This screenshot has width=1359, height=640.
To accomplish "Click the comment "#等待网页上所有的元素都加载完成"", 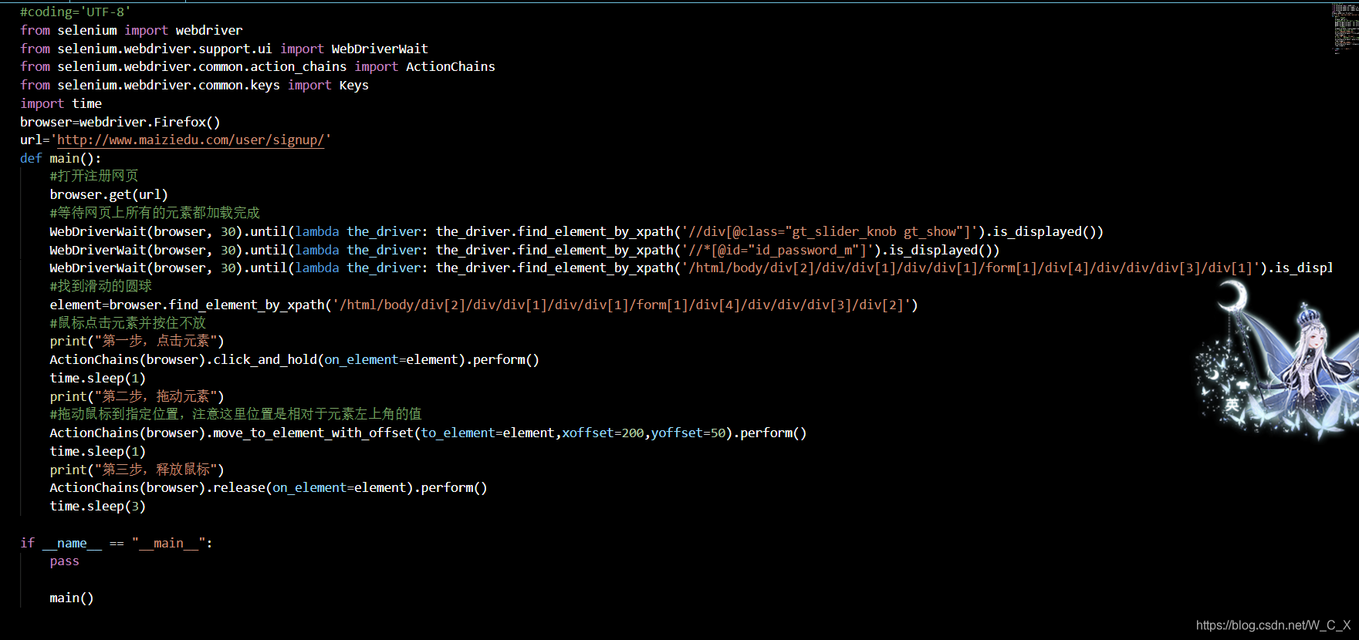I will click(155, 213).
